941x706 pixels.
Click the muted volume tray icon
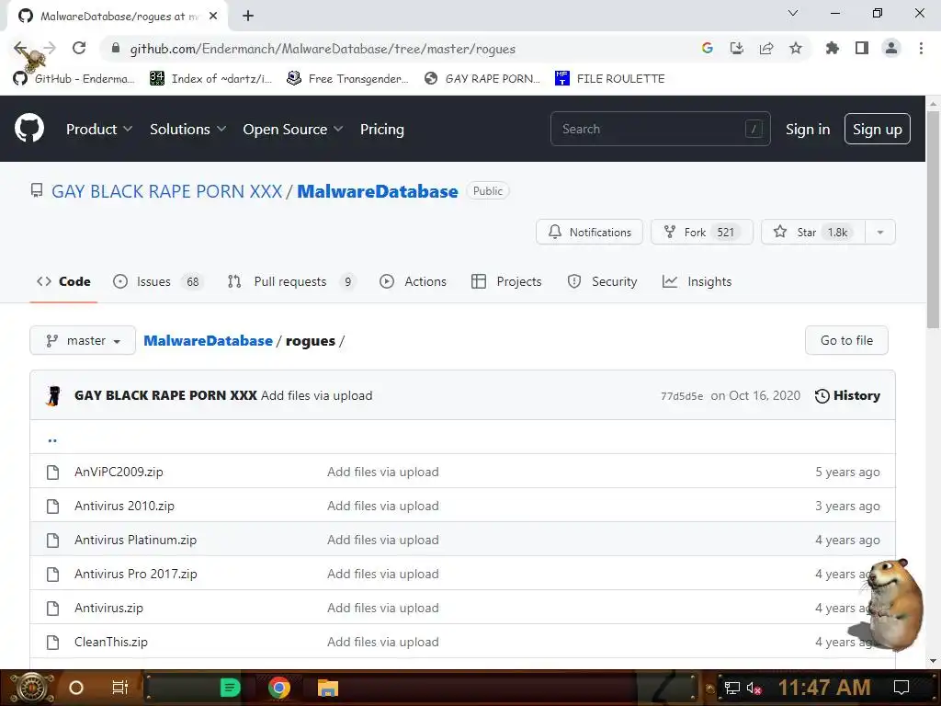754,688
